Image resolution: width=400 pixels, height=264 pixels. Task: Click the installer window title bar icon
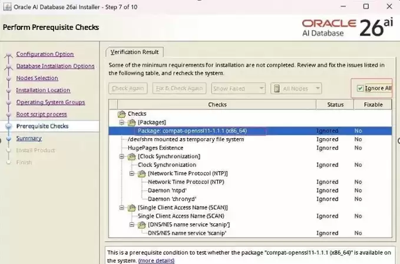7,6
